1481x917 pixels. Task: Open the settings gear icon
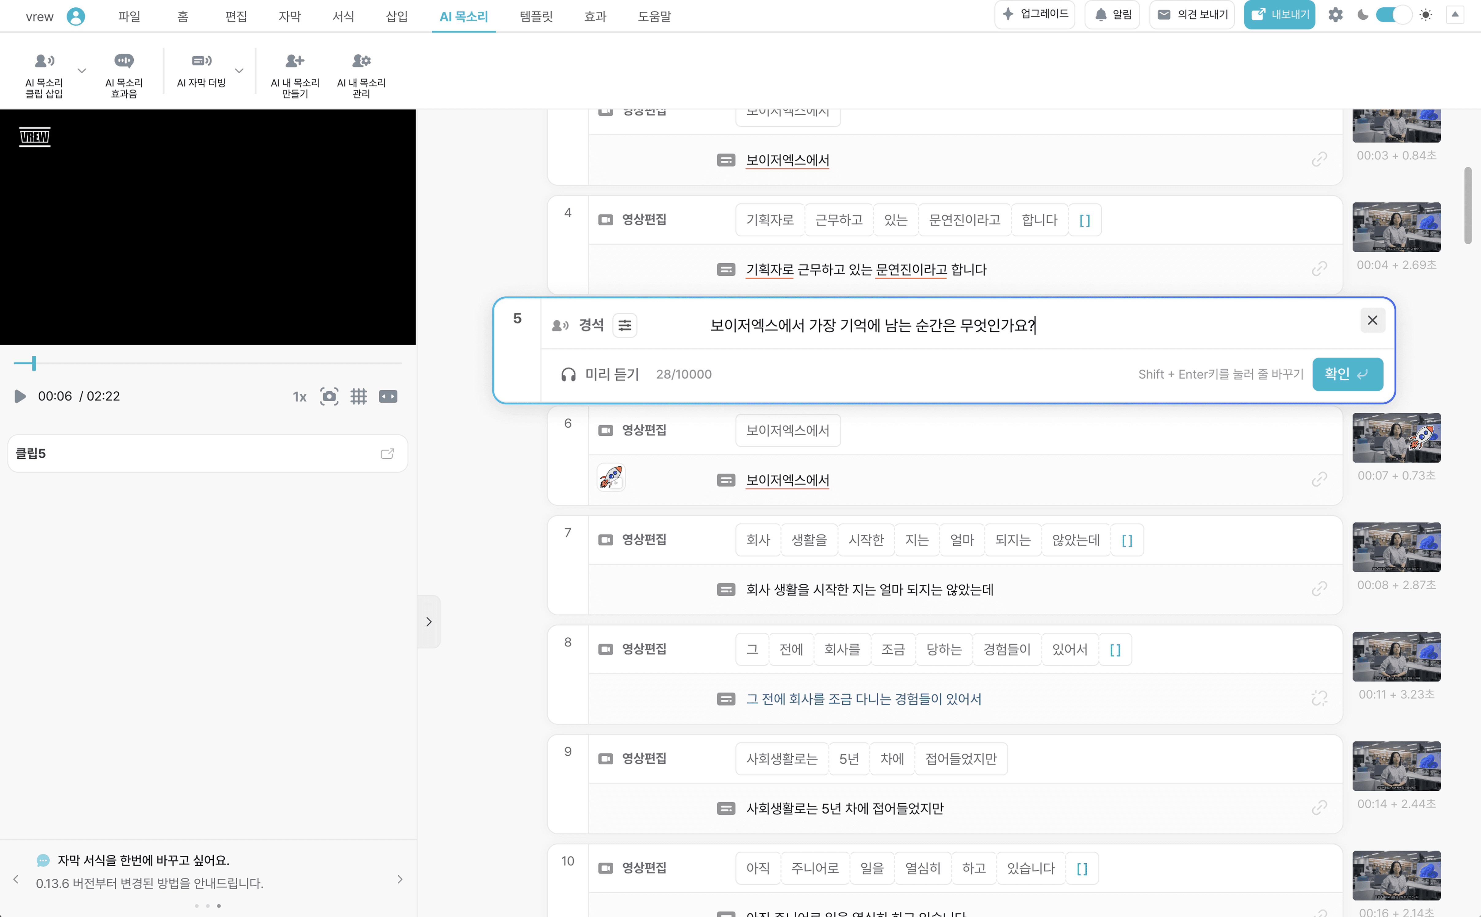(x=1335, y=15)
